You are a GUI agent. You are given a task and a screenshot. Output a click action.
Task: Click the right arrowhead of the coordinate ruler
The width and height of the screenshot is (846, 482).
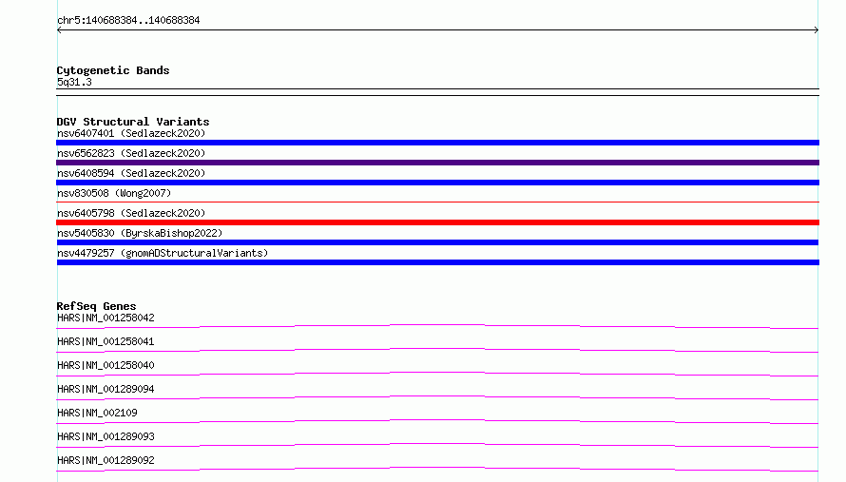[x=816, y=30]
